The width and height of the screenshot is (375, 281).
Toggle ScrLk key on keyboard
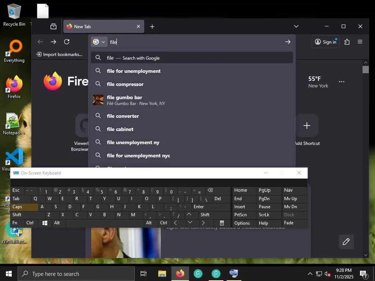269,215
